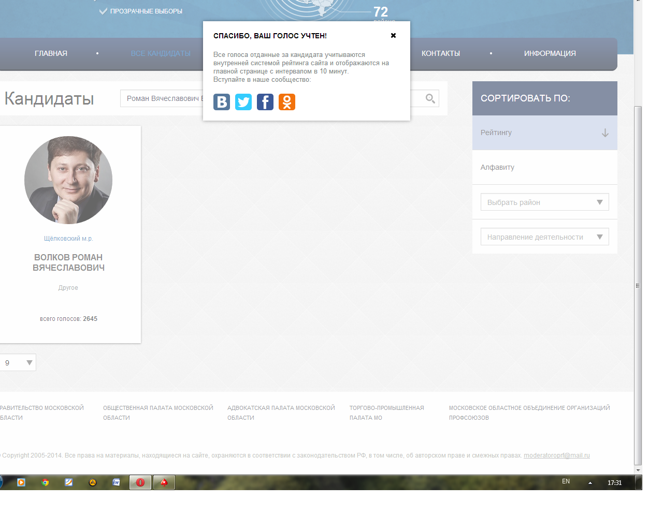Open Microsoft Word from the taskbar
This screenshot has width=663, height=530.
pyautogui.click(x=117, y=482)
